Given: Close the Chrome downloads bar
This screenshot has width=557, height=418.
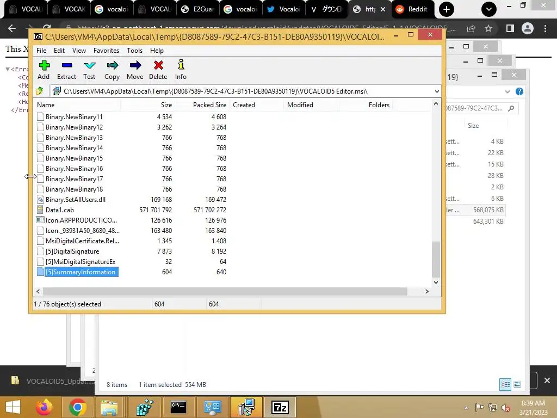Looking at the screenshot, I should 547,380.
